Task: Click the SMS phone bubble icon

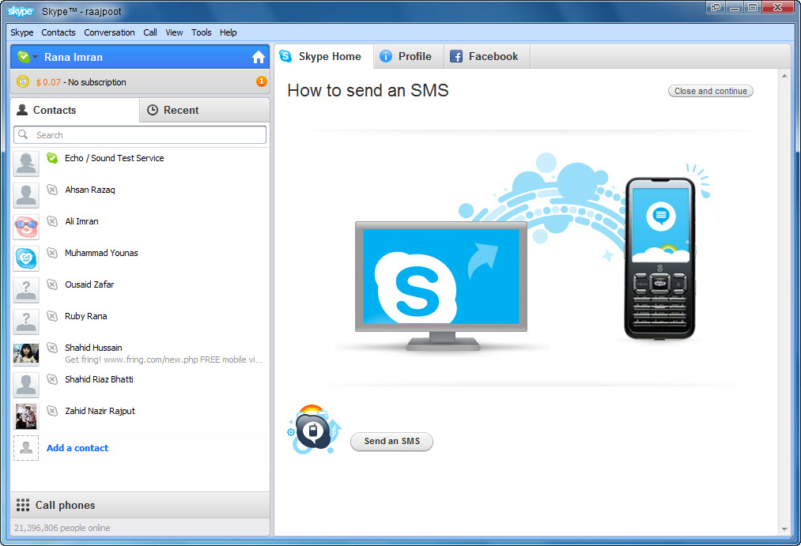Action: click(313, 430)
